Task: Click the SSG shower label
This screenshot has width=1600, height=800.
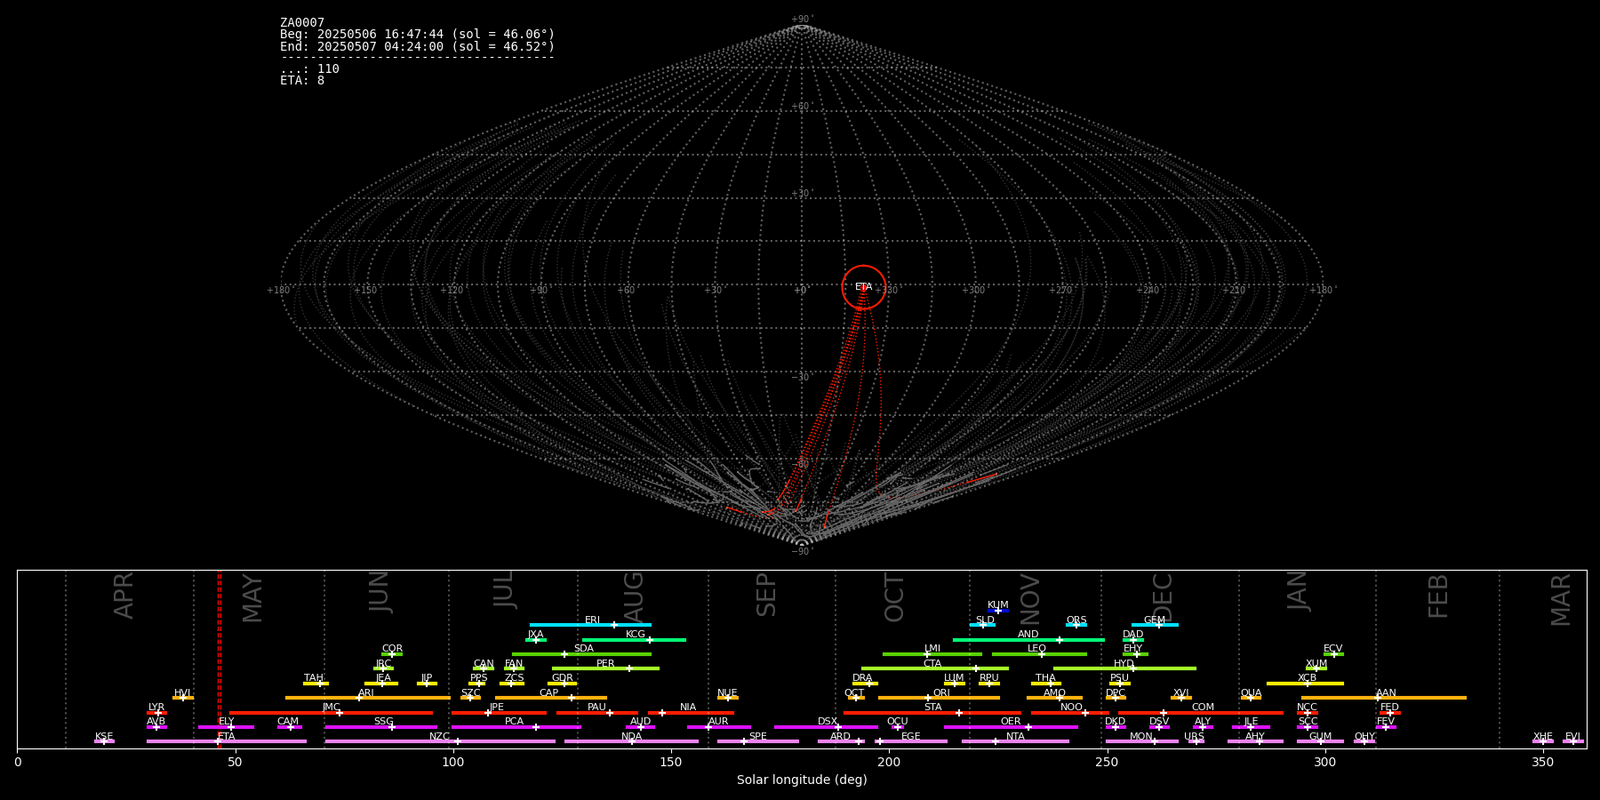Action: pyautogui.click(x=383, y=722)
